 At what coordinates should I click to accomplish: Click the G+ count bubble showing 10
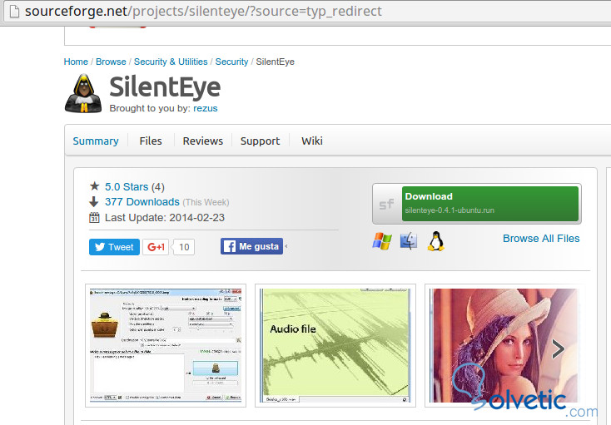point(184,247)
